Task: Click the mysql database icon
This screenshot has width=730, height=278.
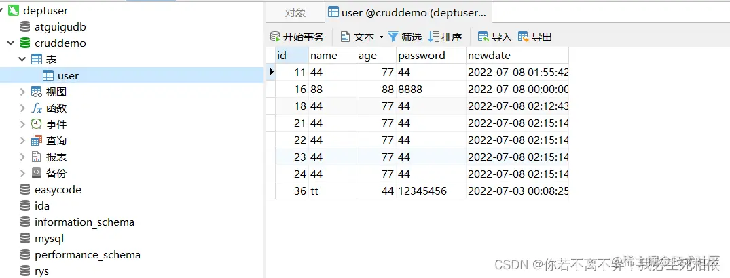Action: 25,239
